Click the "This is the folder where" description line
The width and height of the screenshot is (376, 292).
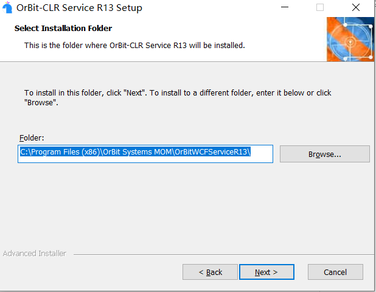tap(134, 45)
